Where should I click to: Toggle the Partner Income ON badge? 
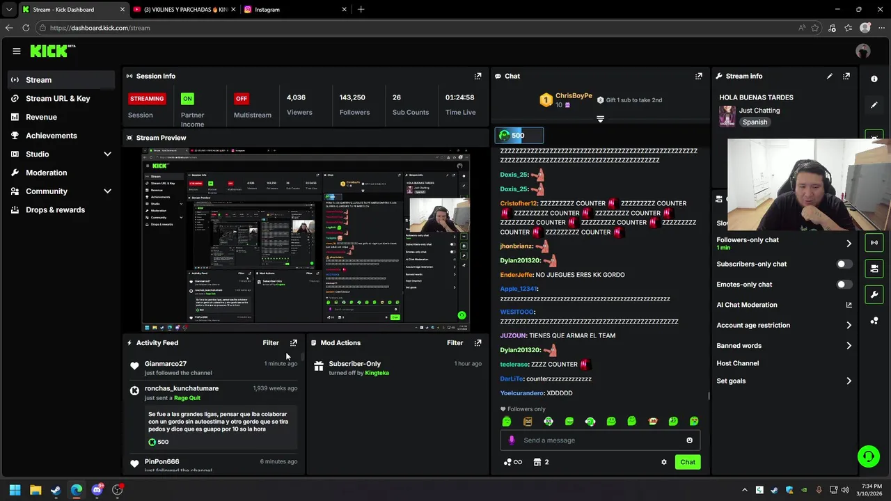pyautogui.click(x=187, y=99)
